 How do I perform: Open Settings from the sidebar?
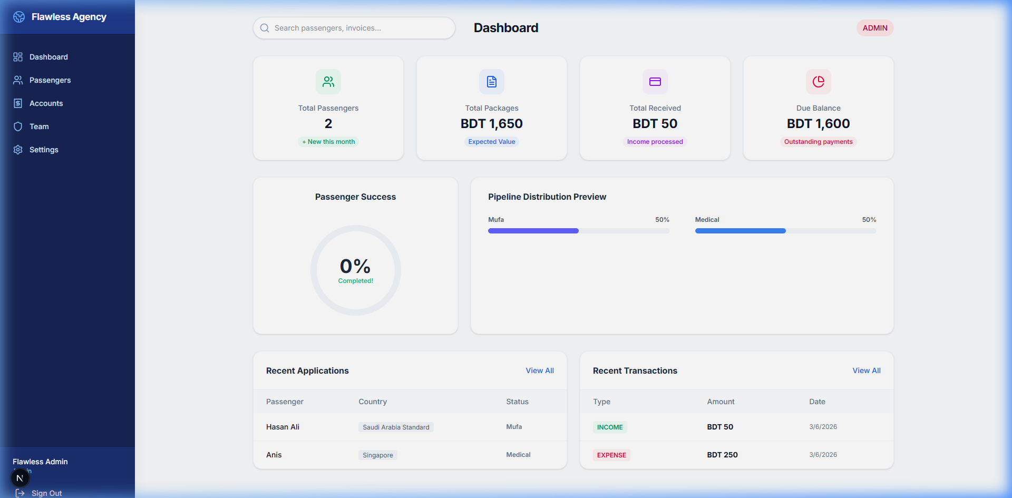point(44,150)
